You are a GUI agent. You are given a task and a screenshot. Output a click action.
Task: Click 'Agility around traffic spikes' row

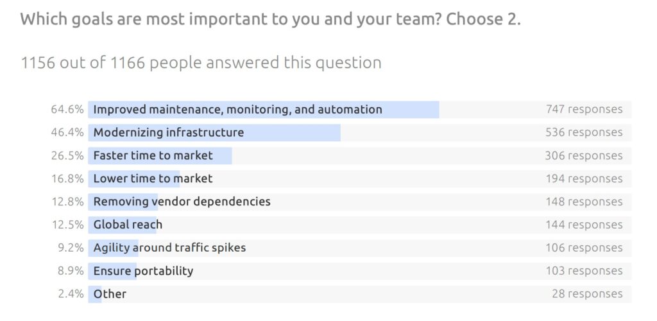[x=359, y=248]
